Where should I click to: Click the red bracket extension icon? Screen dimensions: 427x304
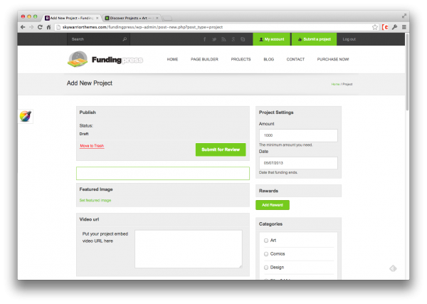(x=385, y=27)
